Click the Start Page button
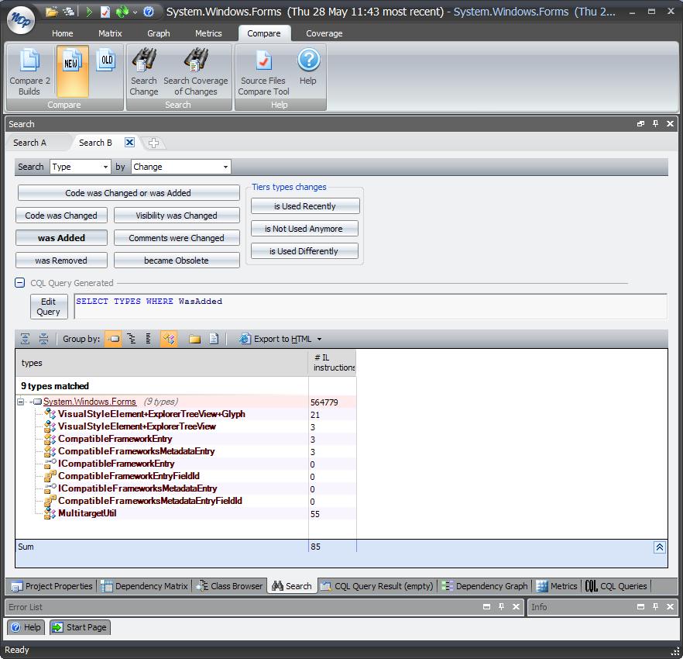This screenshot has width=683, height=659. pyautogui.click(x=81, y=627)
